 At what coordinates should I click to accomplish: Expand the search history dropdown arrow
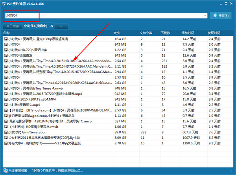pyautogui.click(x=205, y=16)
